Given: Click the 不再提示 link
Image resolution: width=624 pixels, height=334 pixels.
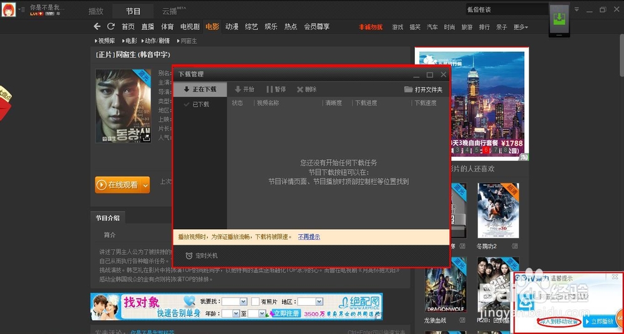Looking at the screenshot, I should coord(309,237).
